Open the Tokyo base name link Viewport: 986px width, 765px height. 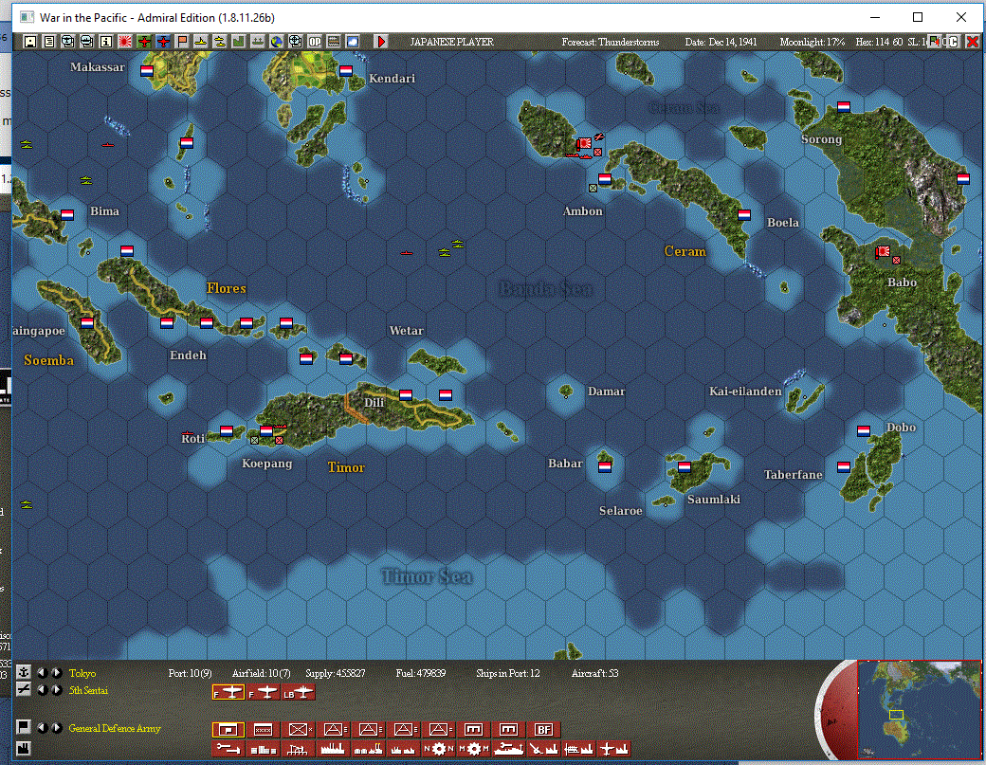click(x=82, y=673)
